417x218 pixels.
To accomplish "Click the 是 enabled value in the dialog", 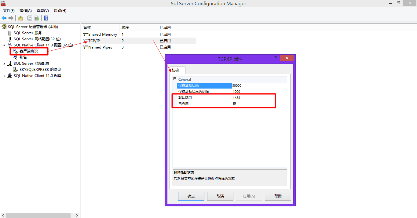I will tap(235, 104).
